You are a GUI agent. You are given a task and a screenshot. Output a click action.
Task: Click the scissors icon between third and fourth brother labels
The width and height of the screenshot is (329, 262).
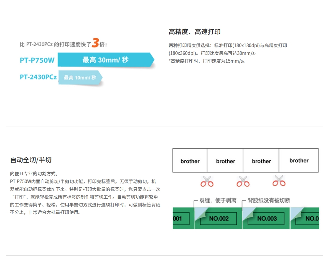pyautogui.click(x=279, y=181)
